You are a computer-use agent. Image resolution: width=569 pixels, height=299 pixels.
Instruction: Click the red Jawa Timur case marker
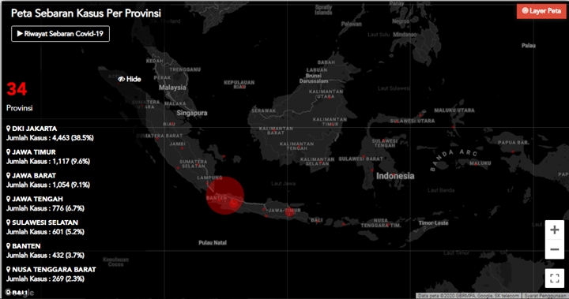[289, 213]
